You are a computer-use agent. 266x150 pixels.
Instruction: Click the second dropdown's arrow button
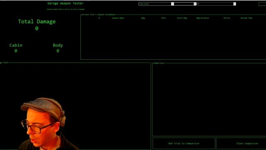pos(195,4)
